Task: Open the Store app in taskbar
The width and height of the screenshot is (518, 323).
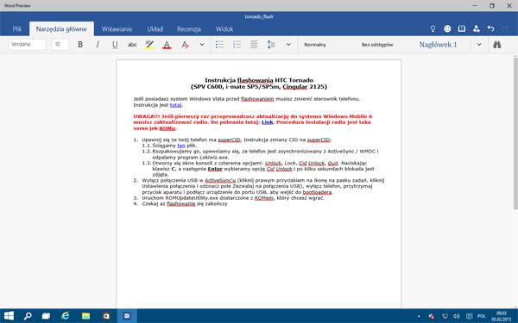Action: point(106,316)
